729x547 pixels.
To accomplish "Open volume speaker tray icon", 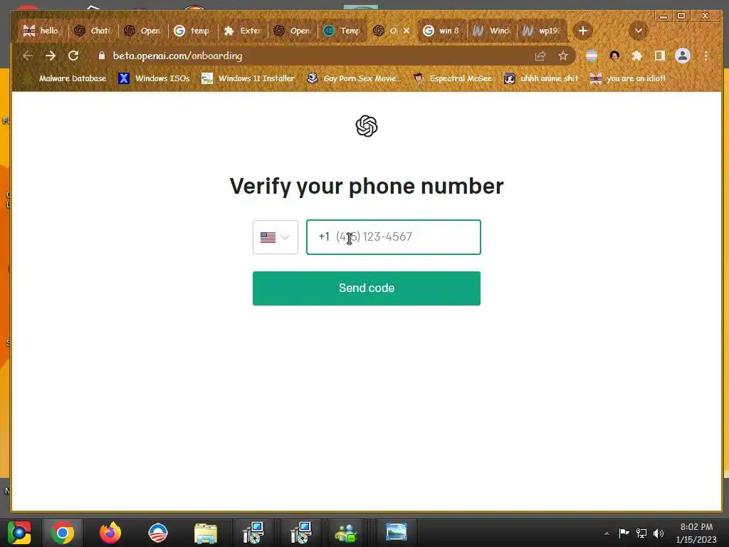I will (659, 533).
